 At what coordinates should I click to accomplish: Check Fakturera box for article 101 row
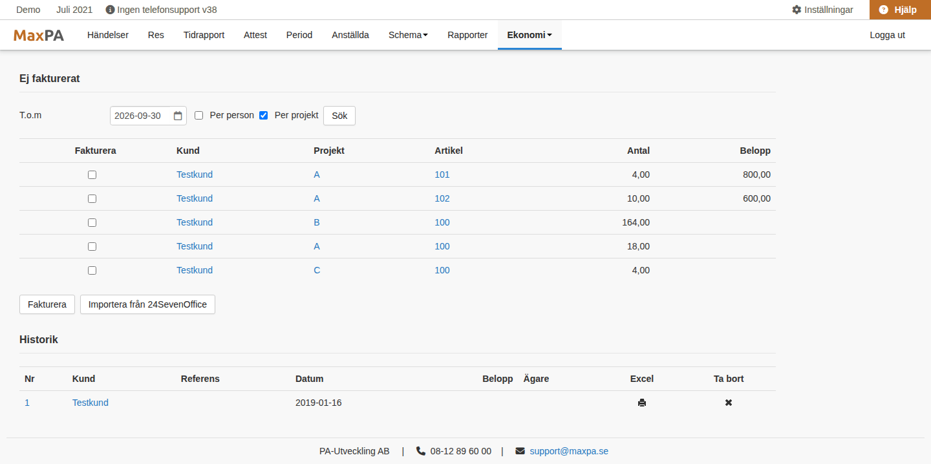coord(92,175)
